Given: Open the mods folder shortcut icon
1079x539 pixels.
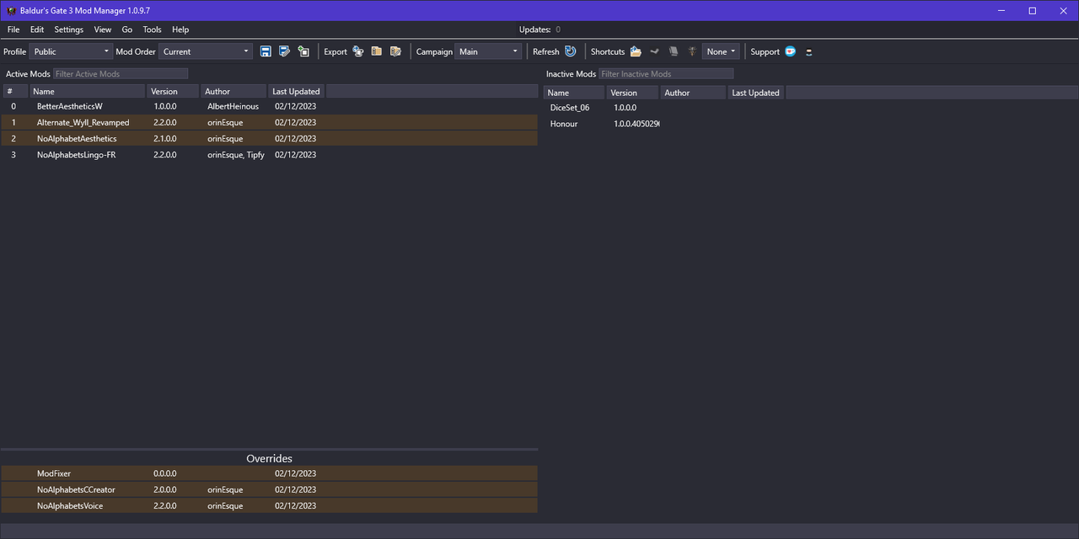Looking at the screenshot, I should [x=636, y=51].
